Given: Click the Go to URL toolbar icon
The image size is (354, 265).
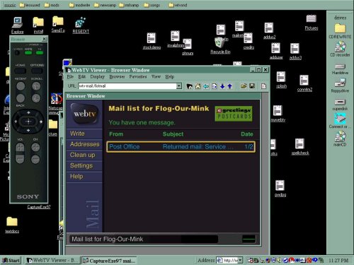Looking at the screenshot, I should (189, 86).
